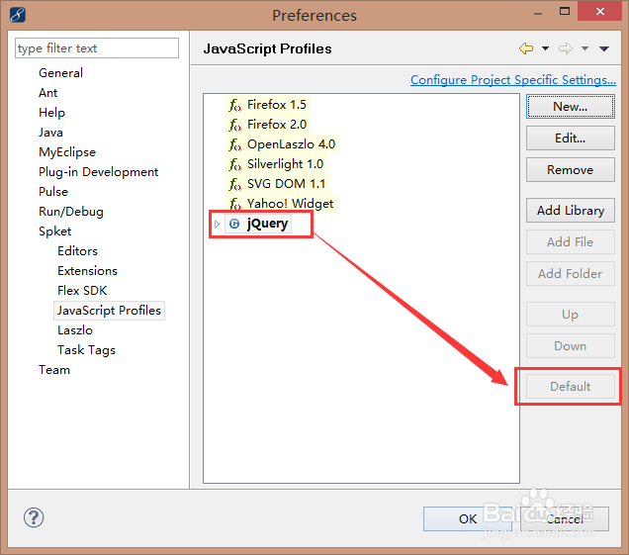The height and width of the screenshot is (555, 629).
Task: Open the Task Tags page
Action: (x=86, y=350)
